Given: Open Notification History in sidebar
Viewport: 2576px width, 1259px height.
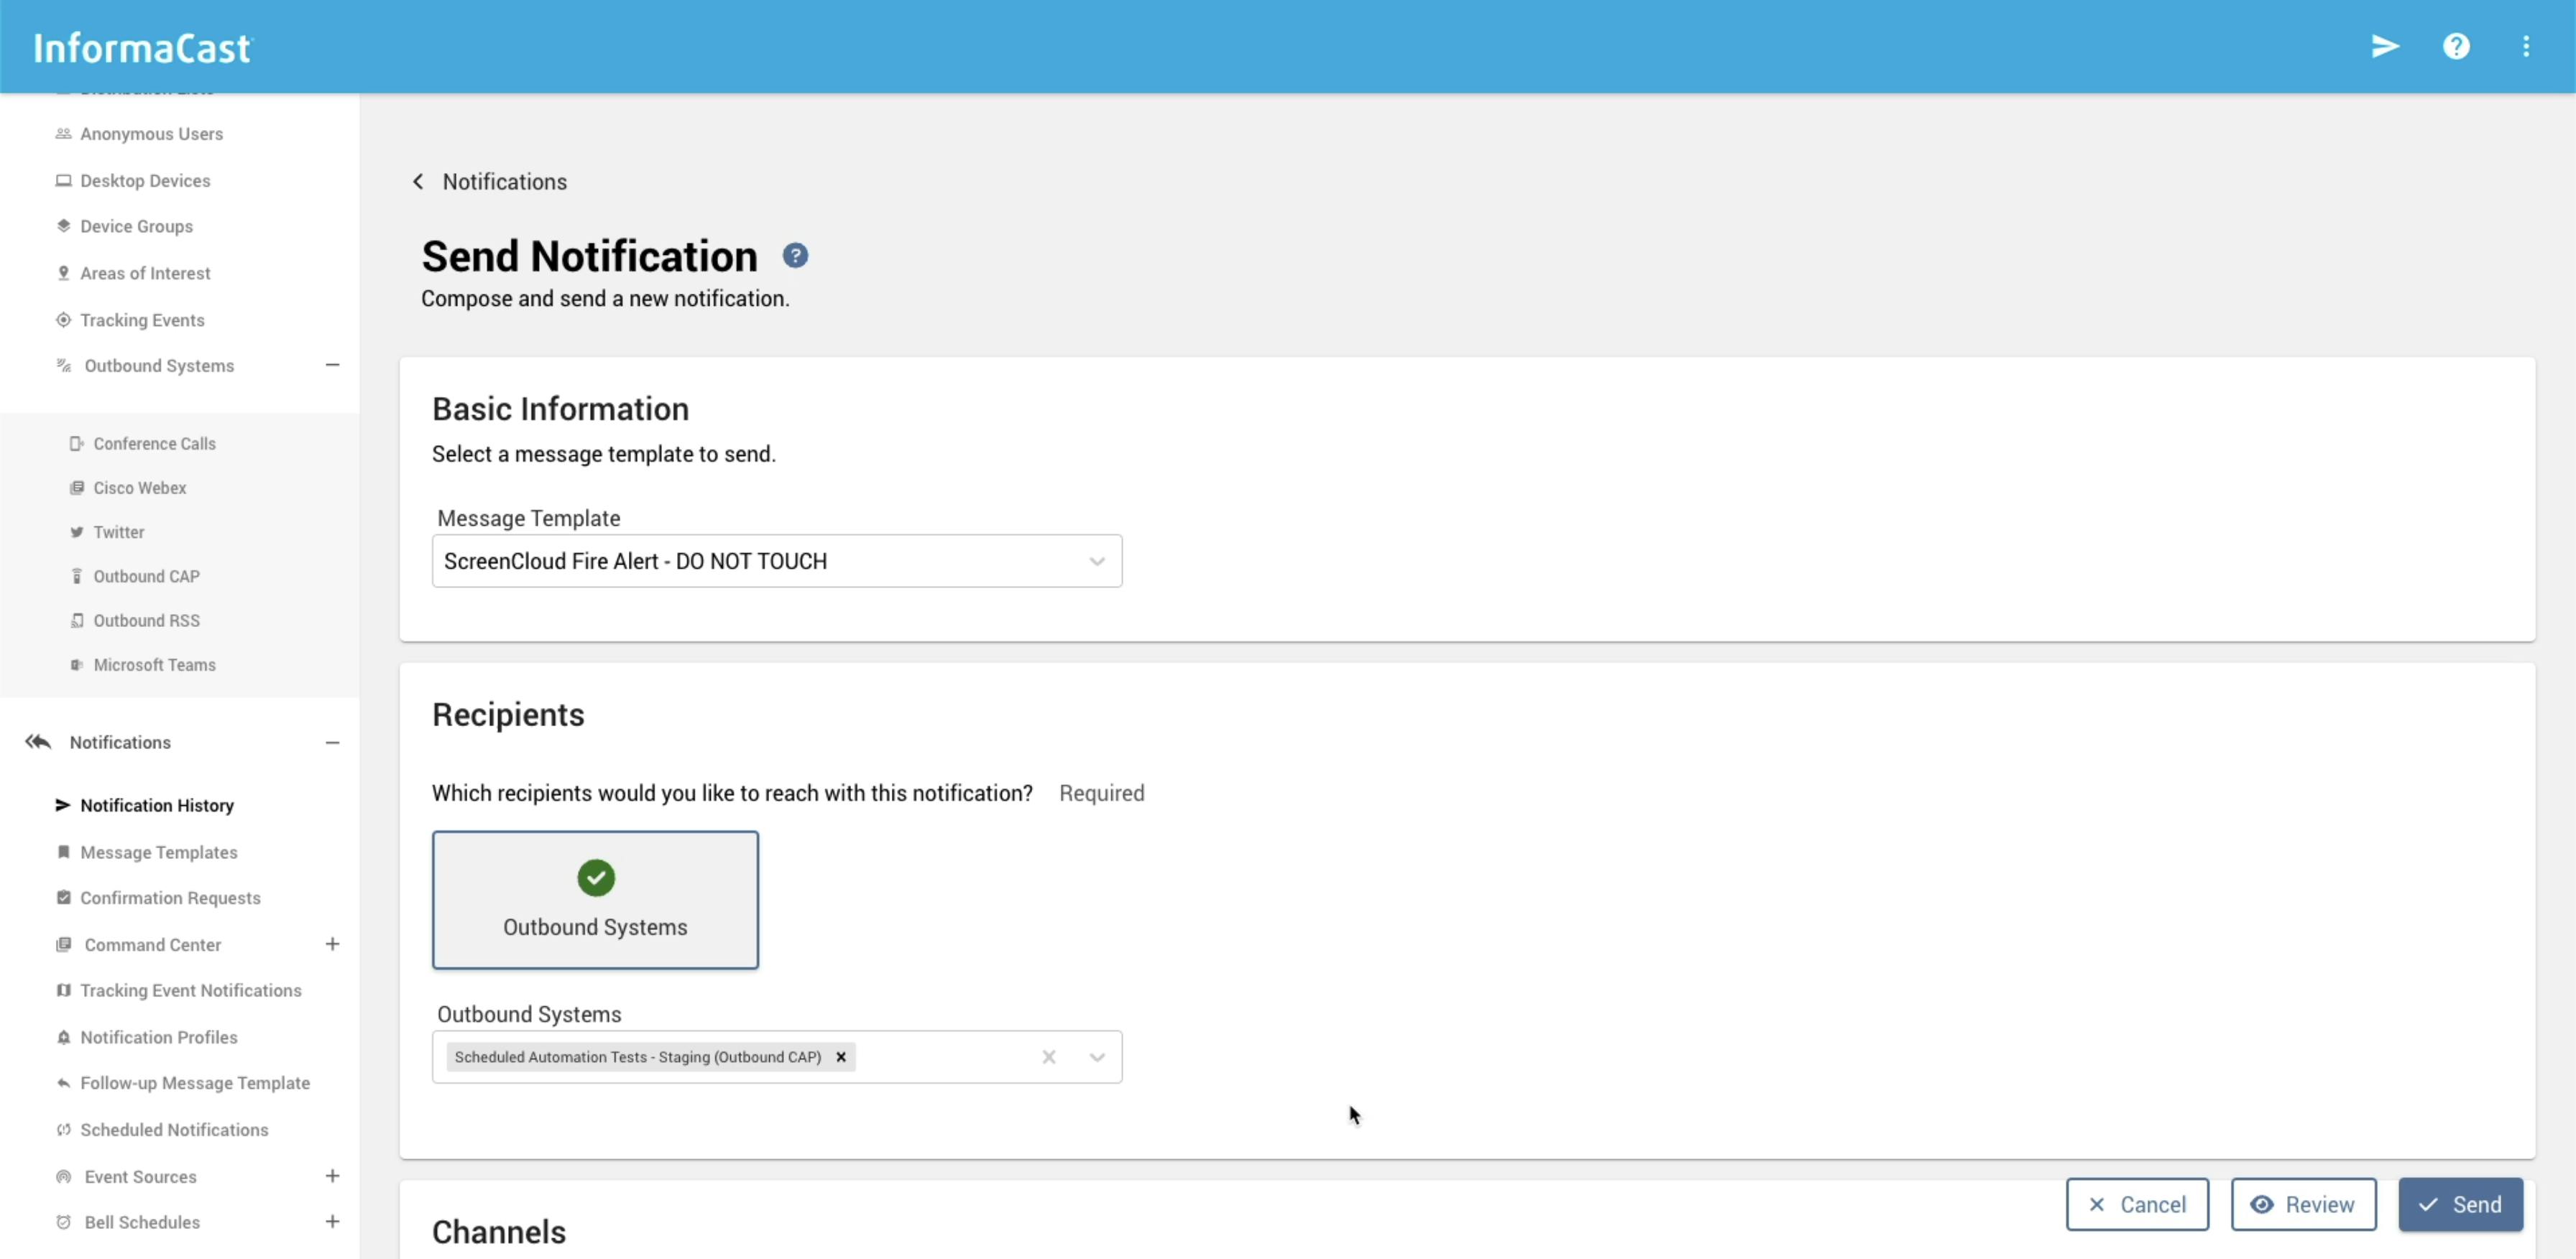Looking at the screenshot, I should 157,804.
